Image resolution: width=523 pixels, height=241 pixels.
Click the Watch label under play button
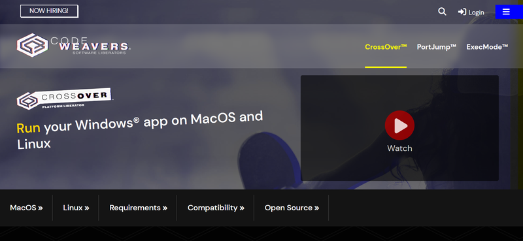pos(399,148)
